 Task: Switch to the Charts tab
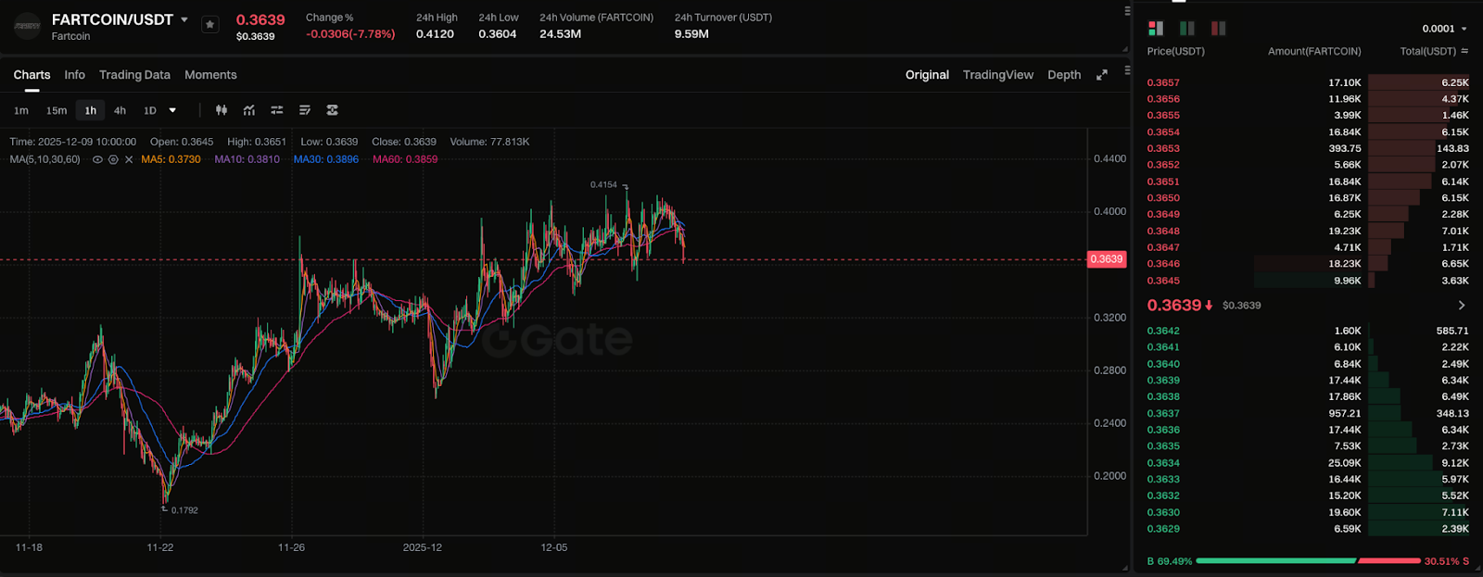coord(32,75)
